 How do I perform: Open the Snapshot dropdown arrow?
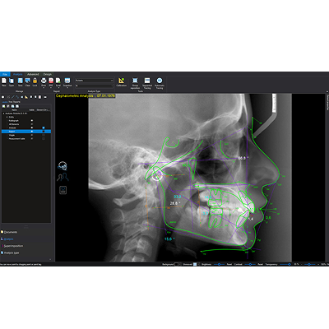pos(67,88)
